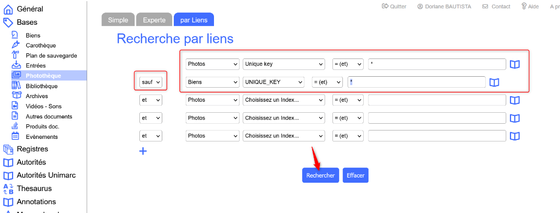Add a search row with plus icon

142,151
